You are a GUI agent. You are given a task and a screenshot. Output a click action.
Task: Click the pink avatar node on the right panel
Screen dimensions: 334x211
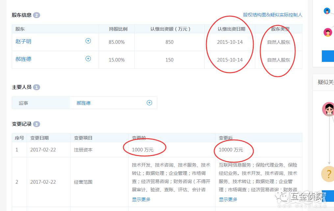(x=327, y=32)
